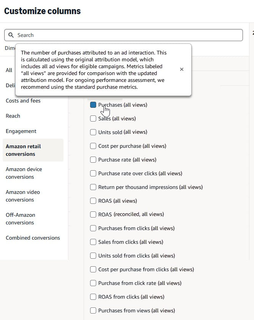The image size is (254, 320).
Task: Switch to the Reach category
Action: [x=13, y=116]
